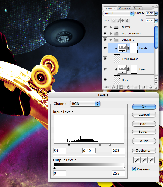Open the Layers panel flyout menu
The height and width of the screenshot is (187, 163).
[x=156, y=9]
